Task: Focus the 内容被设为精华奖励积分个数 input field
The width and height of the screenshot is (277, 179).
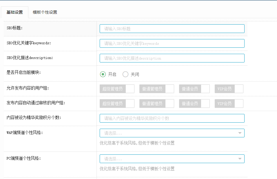Action: [x=172, y=118]
